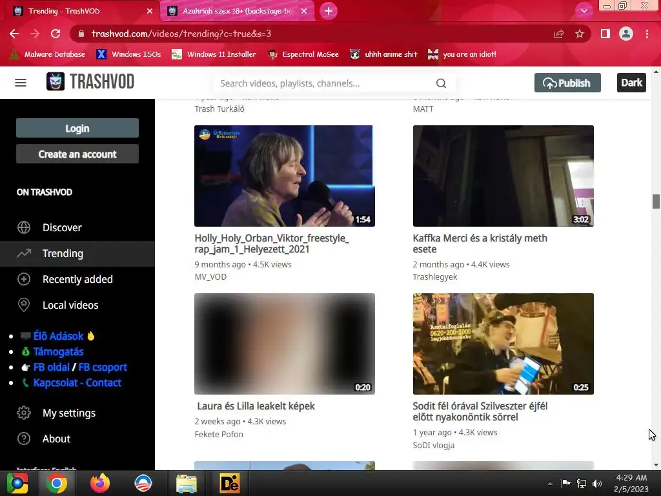Open the Trashlegyek channel
The image size is (661, 496).
(x=434, y=276)
